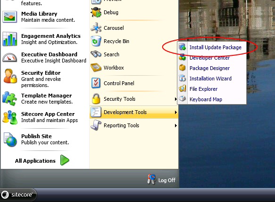Open Security Editor title link
Screen dimensions: 275x202
tap(41, 73)
